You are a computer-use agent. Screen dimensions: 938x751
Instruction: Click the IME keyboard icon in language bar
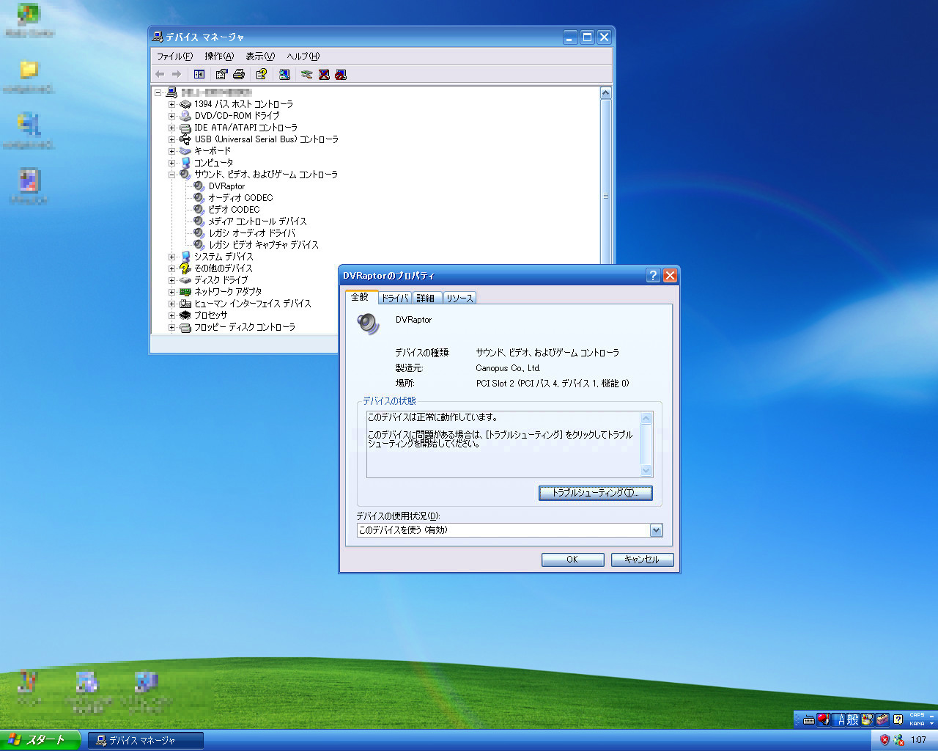(809, 719)
